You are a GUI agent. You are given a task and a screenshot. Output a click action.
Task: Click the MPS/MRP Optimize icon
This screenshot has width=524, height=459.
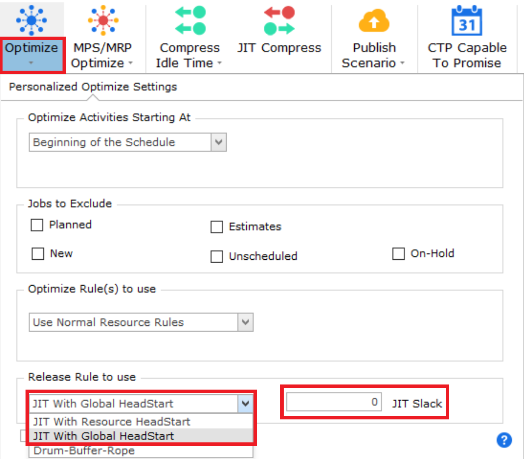103,20
